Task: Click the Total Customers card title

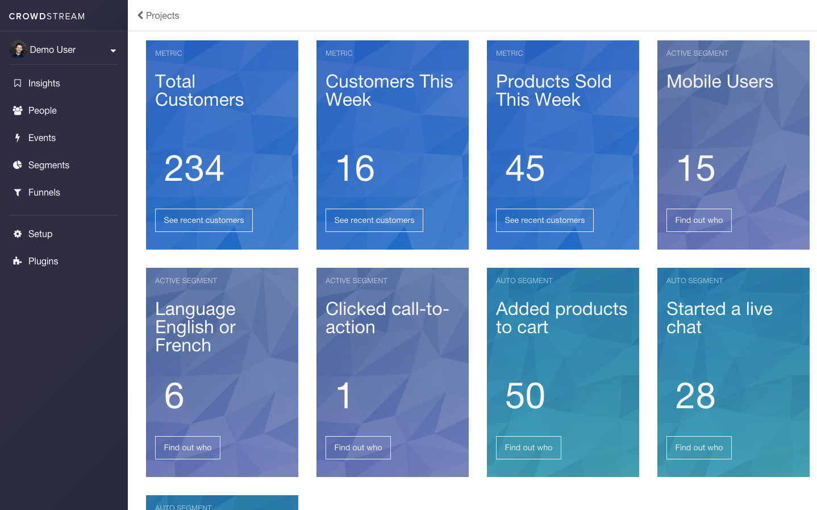Action: pyautogui.click(x=199, y=90)
